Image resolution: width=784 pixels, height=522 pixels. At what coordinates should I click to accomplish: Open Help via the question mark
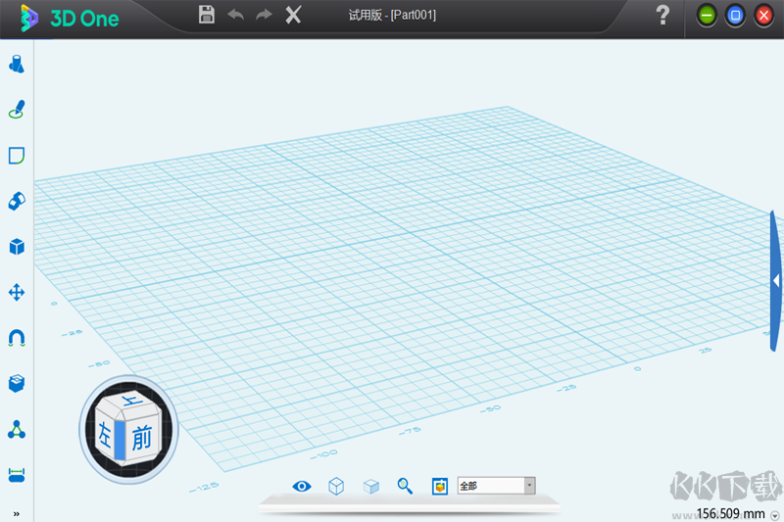[x=663, y=15]
